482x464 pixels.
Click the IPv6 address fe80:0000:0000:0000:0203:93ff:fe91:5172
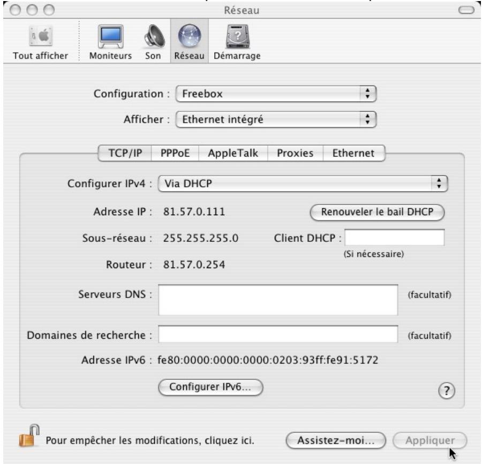click(268, 360)
